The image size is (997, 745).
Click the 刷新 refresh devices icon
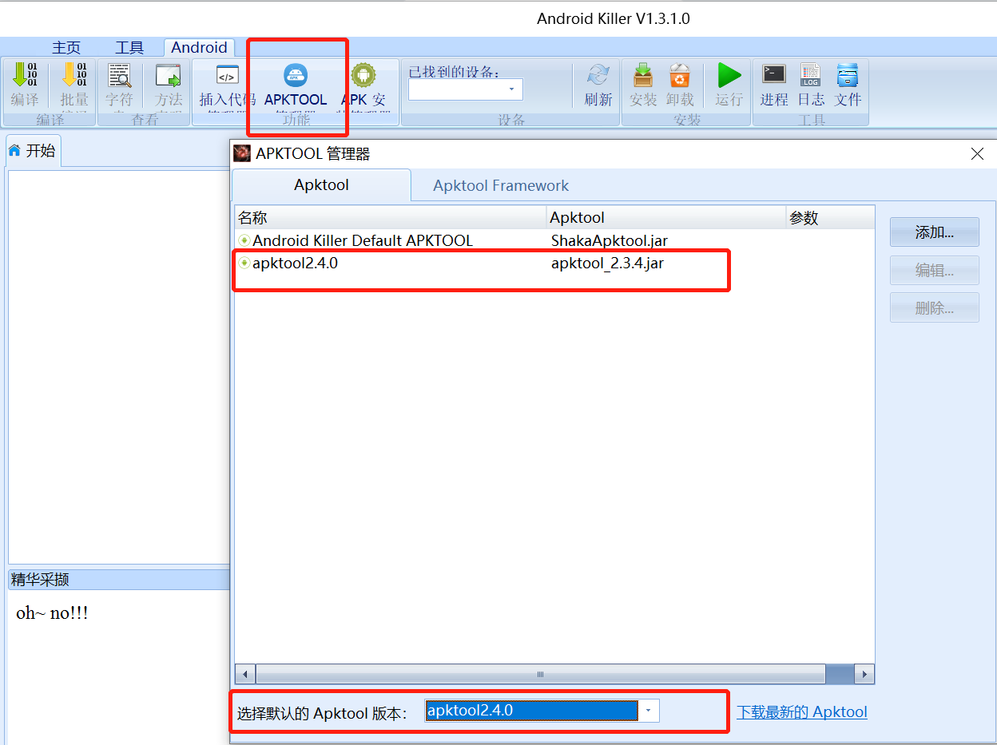click(598, 75)
